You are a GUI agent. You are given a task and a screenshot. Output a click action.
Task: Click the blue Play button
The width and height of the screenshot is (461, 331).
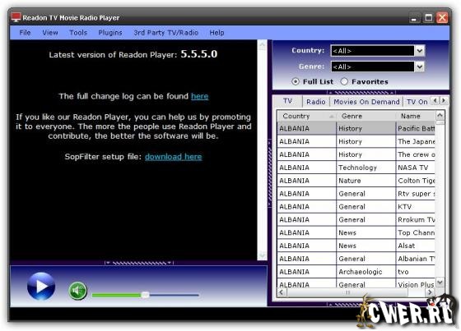41,287
